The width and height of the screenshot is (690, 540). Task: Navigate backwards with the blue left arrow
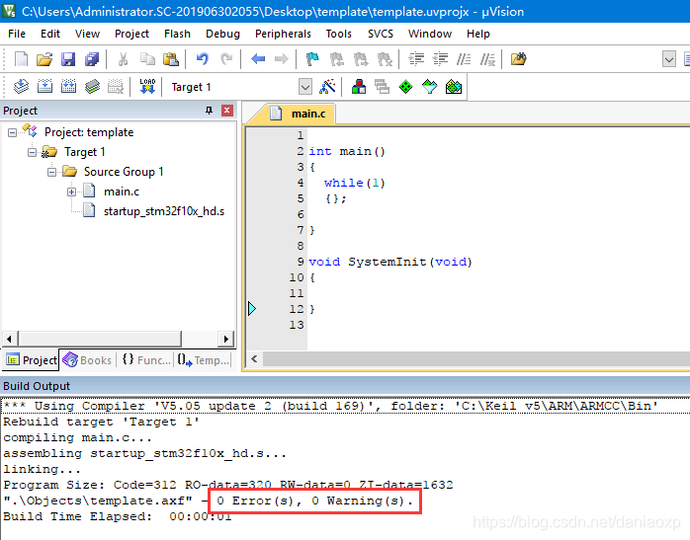[258, 59]
